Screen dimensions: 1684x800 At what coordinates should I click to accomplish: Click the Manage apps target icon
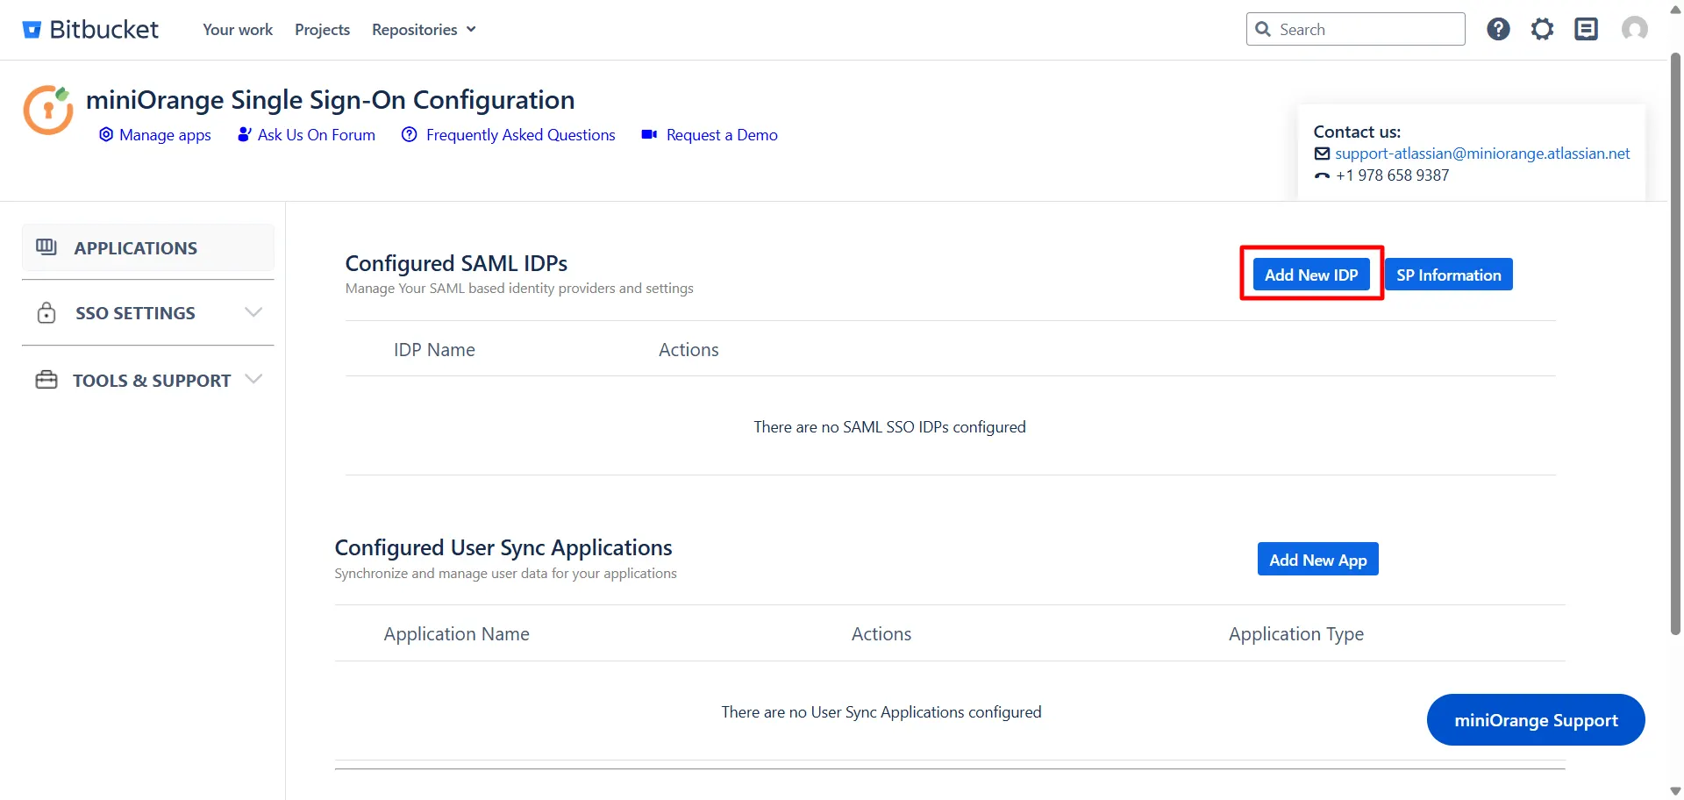coord(106,134)
